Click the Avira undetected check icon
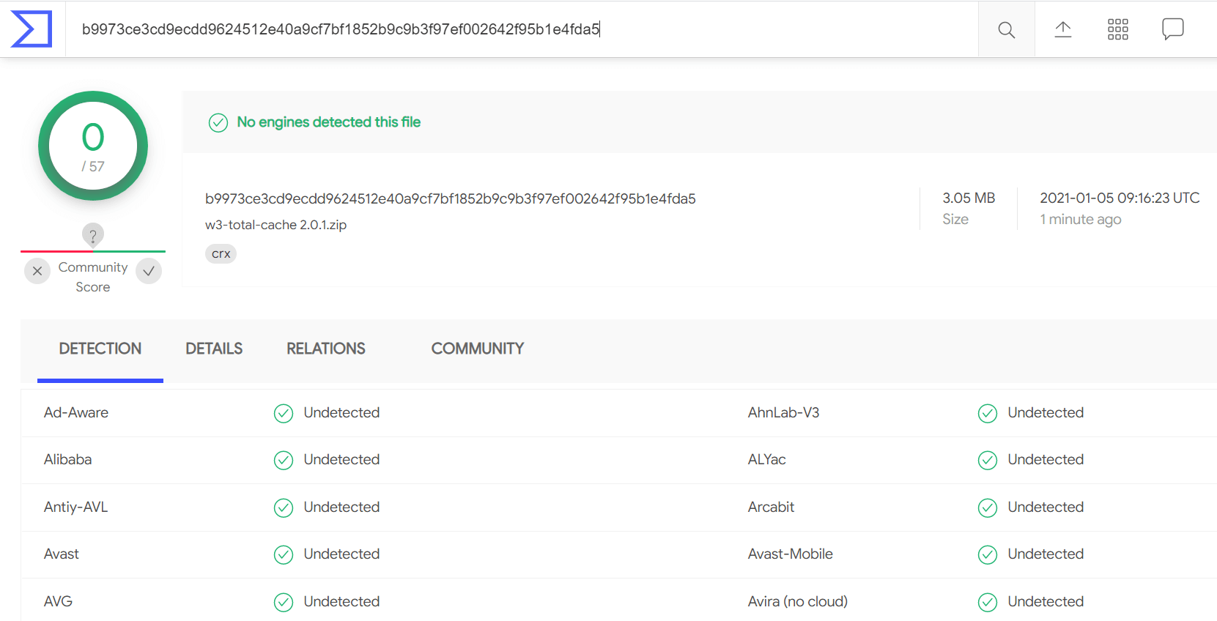The height and width of the screenshot is (621, 1217). (988, 603)
